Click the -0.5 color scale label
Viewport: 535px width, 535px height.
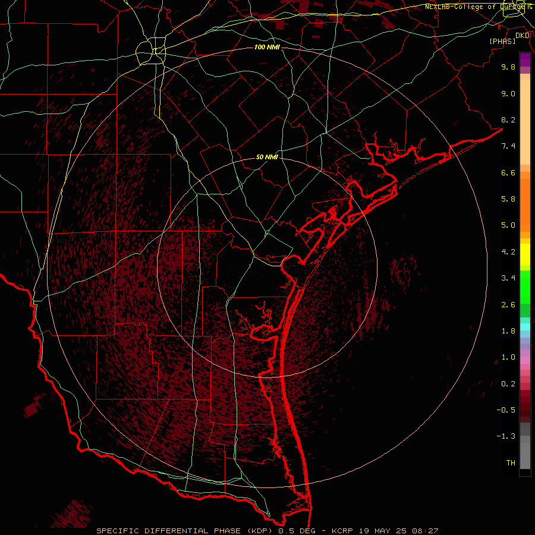[x=506, y=410]
